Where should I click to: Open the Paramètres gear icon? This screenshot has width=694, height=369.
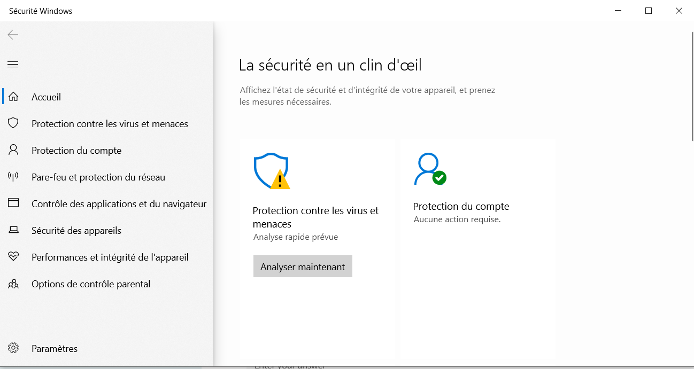[x=13, y=348]
